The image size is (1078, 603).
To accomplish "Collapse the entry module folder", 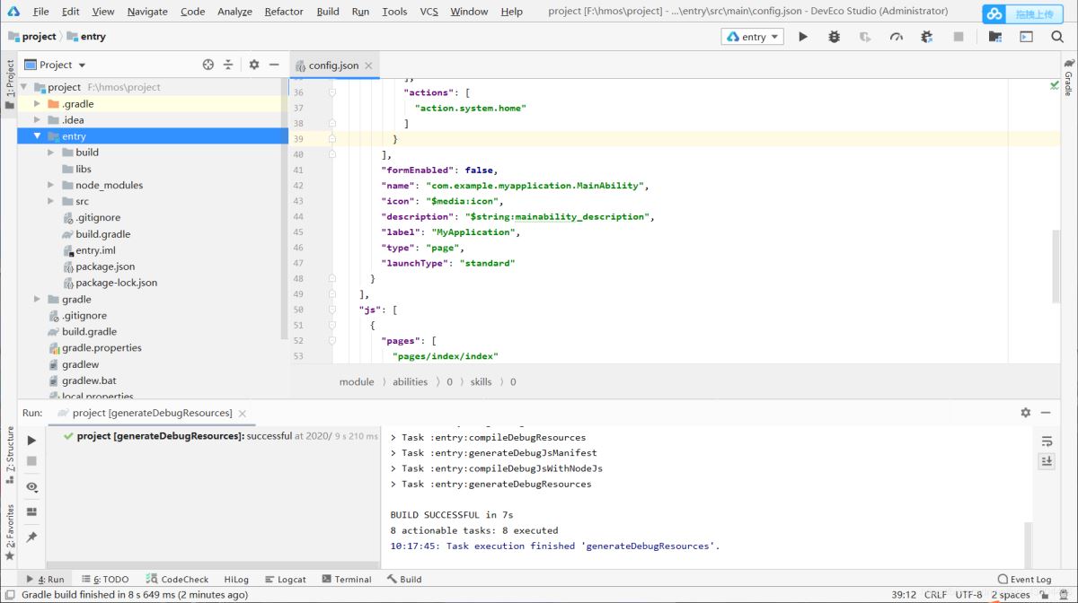I will click(x=37, y=136).
